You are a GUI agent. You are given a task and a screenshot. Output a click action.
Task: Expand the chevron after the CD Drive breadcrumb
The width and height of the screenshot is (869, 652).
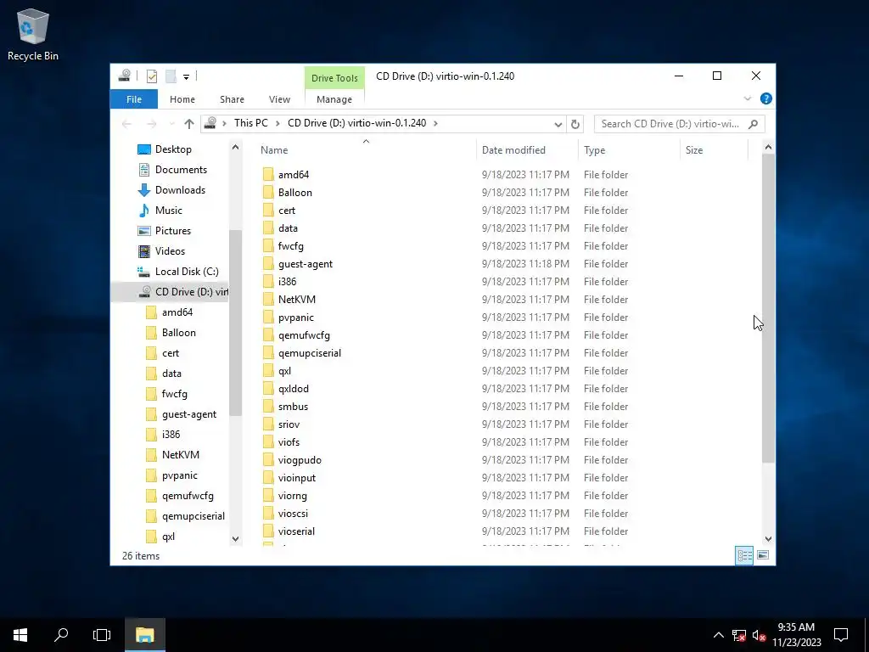(435, 123)
